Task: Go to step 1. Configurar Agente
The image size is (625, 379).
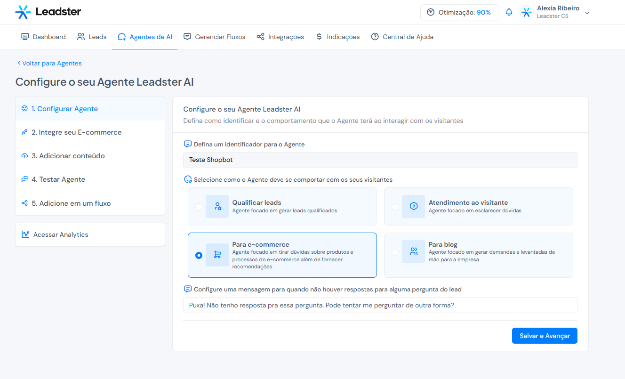Action: point(90,109)
